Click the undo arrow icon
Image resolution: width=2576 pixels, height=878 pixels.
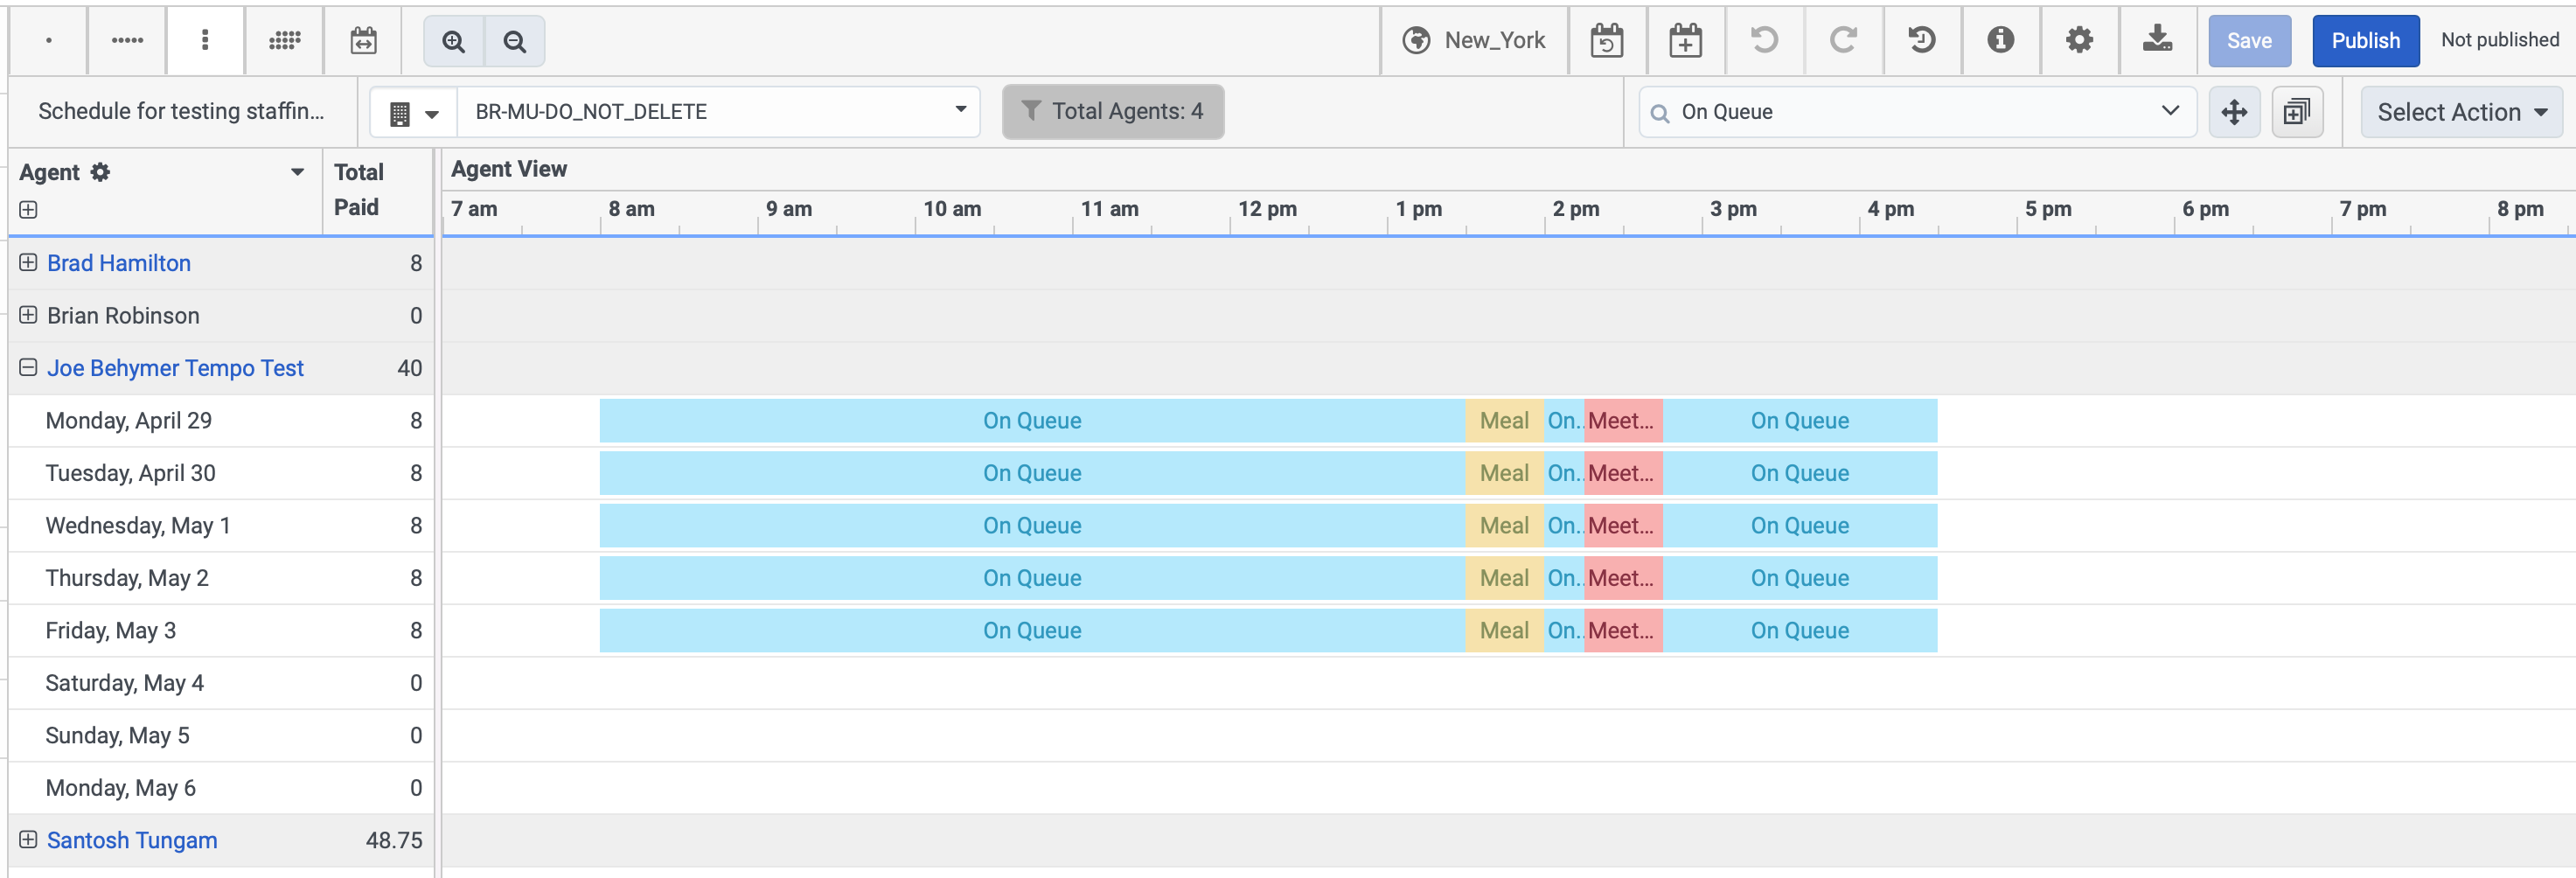coord(1764,40)
